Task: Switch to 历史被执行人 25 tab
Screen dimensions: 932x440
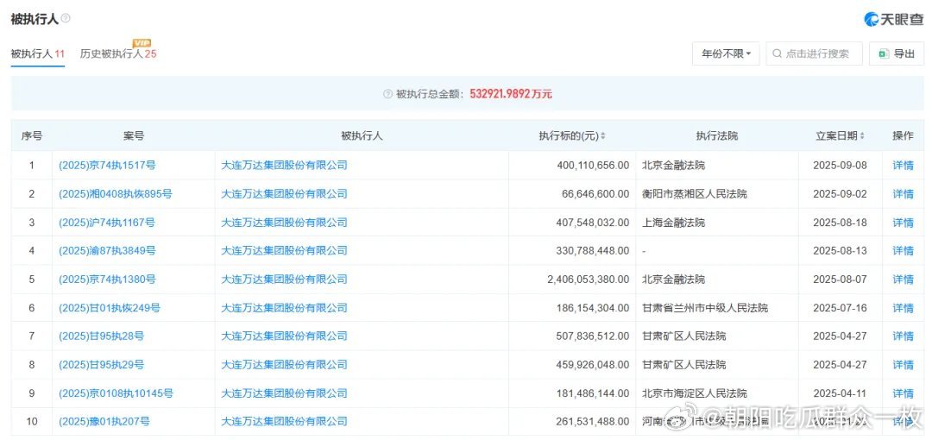Action: pyautogui.click(x=118, y=53)
